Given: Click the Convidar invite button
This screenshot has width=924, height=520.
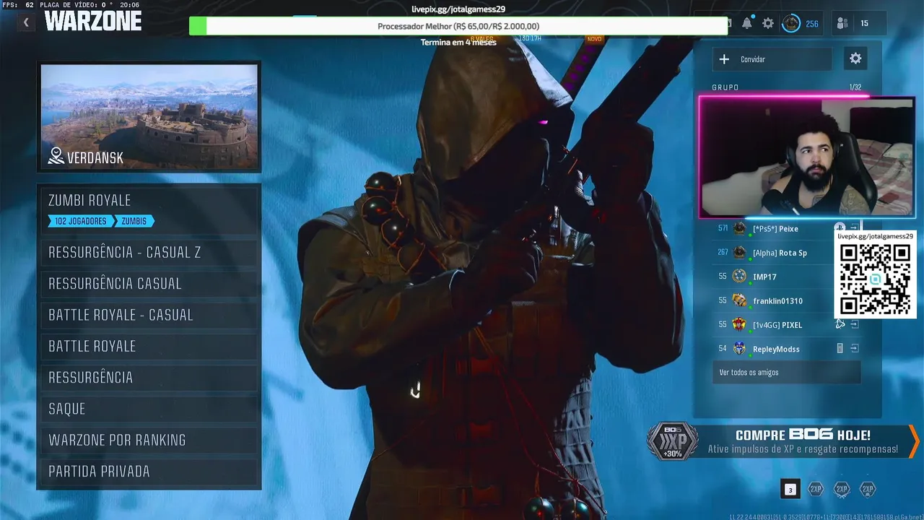Looking at the screenshot, I should tap(772, 59).
